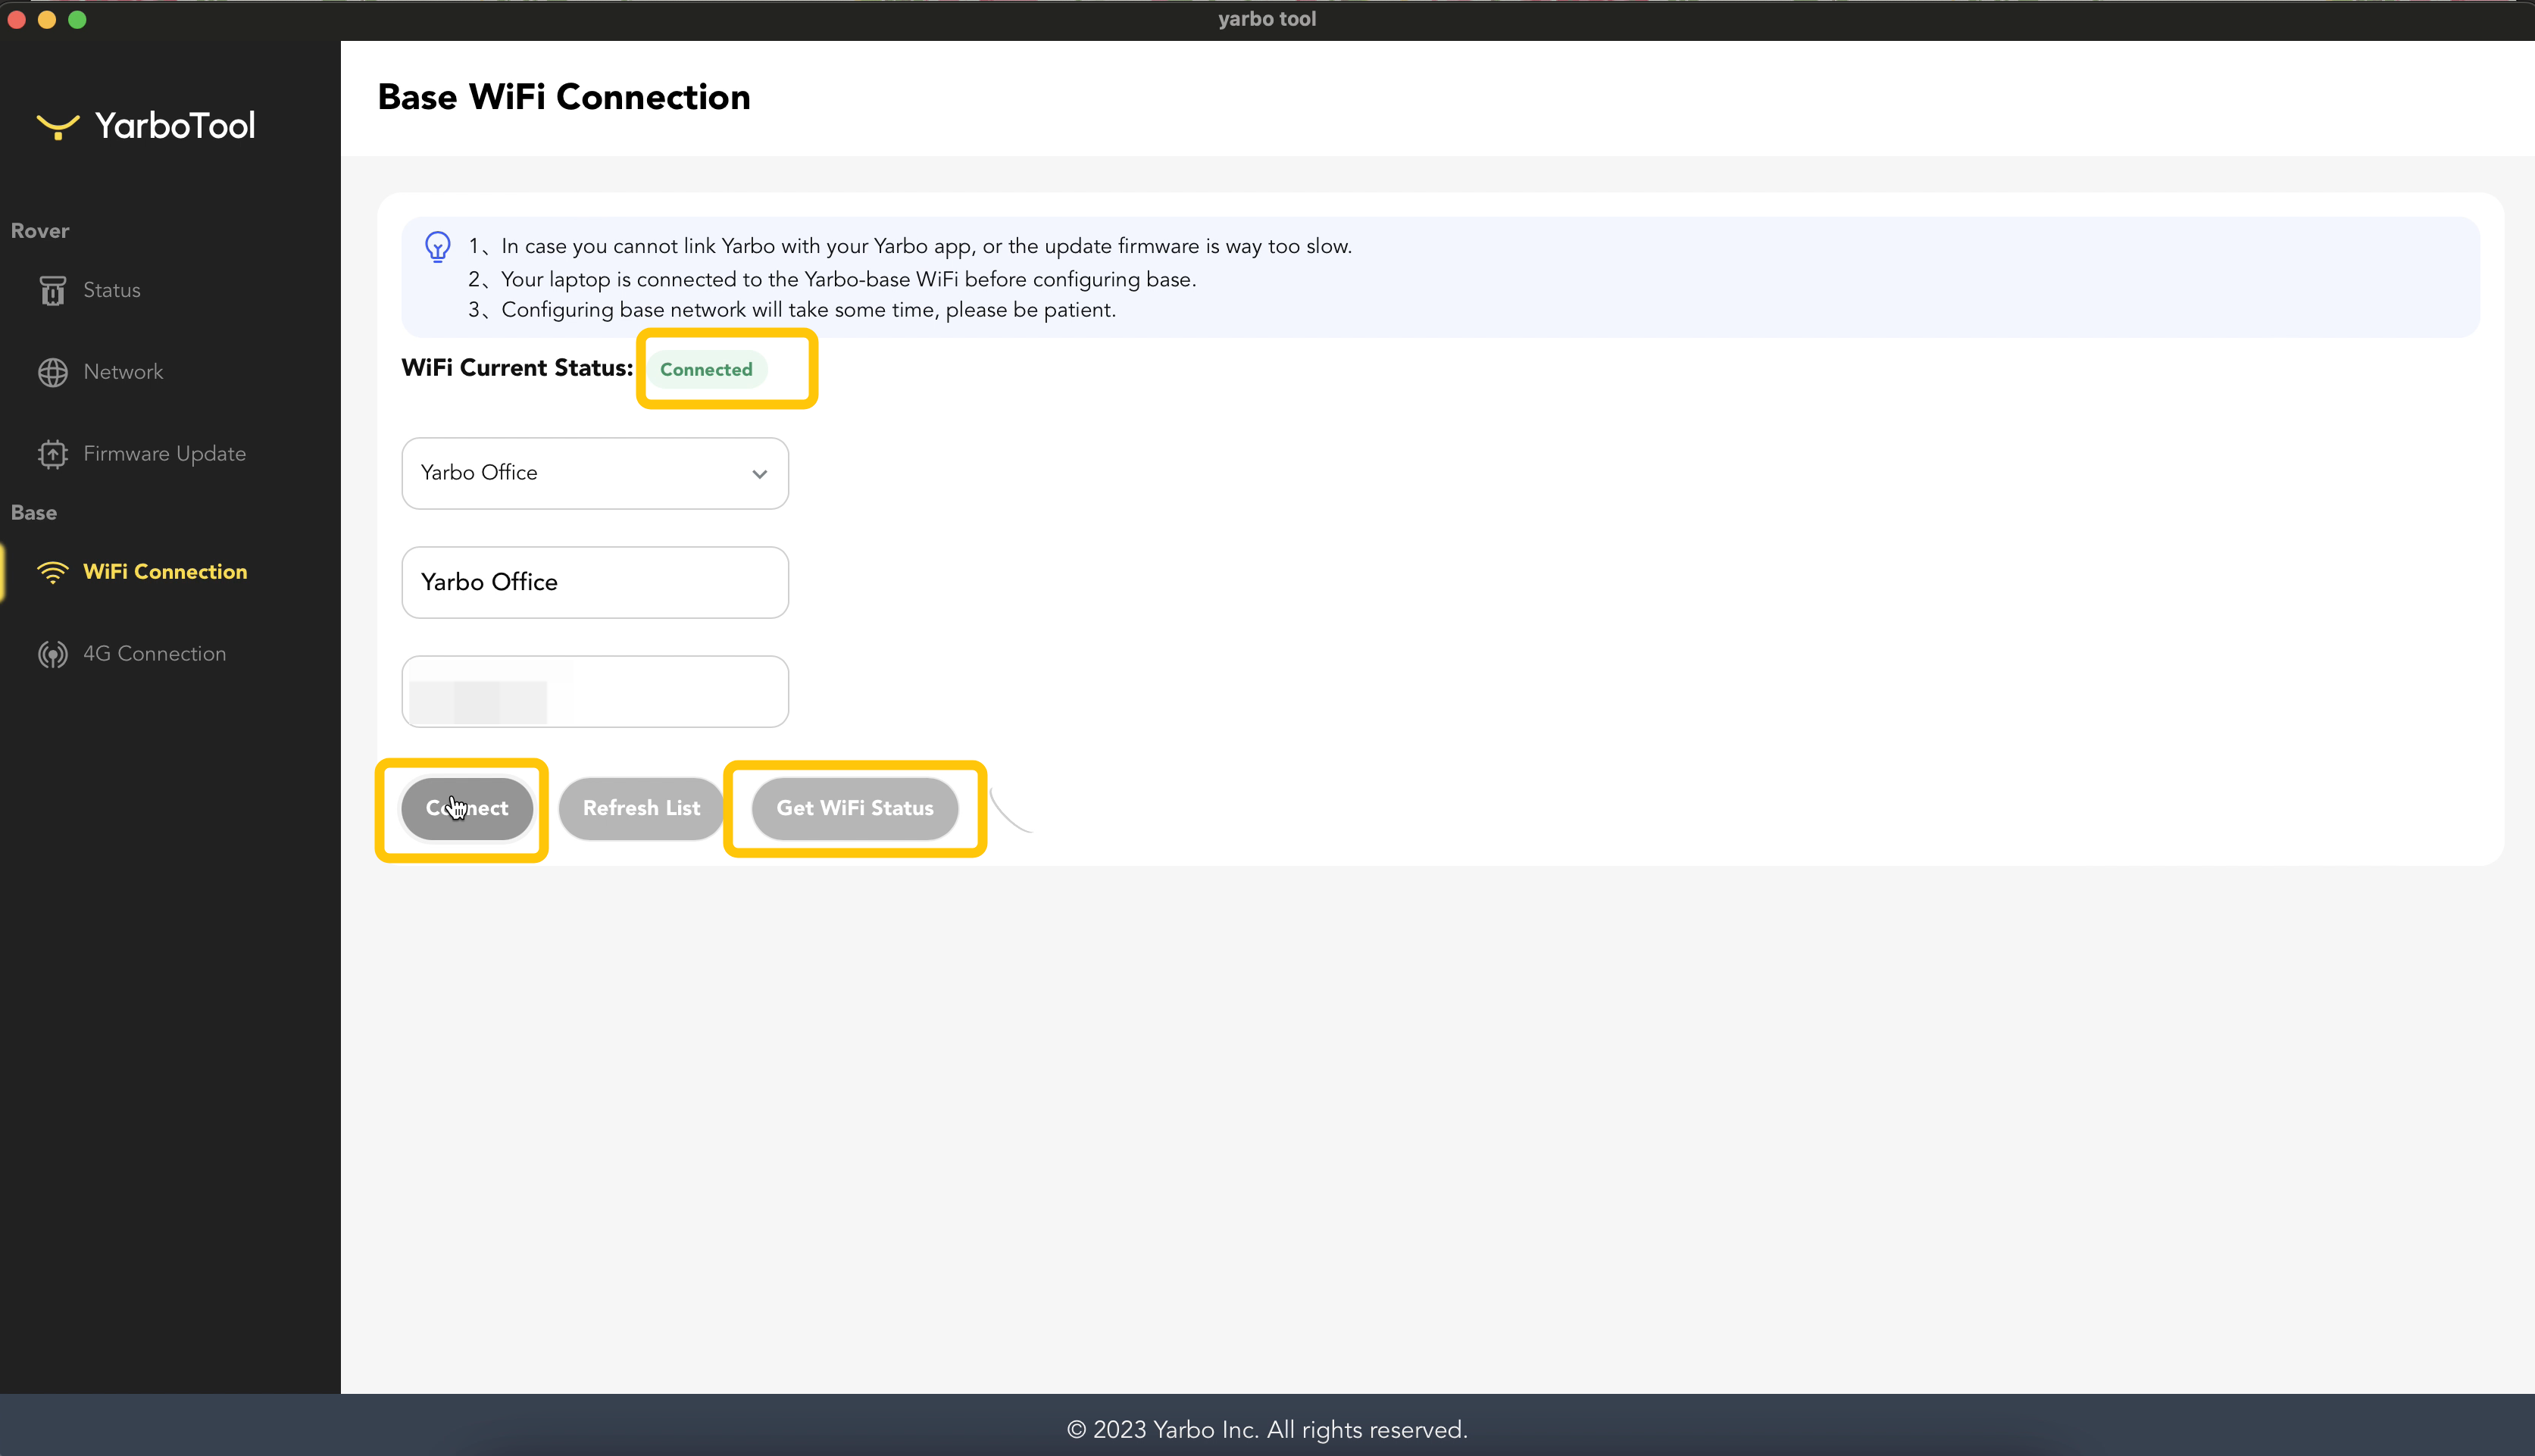Click the green macOS fullscreen button
Image resolution: width=2535 pixels, height=1456 pixels.
click(77, 19)
